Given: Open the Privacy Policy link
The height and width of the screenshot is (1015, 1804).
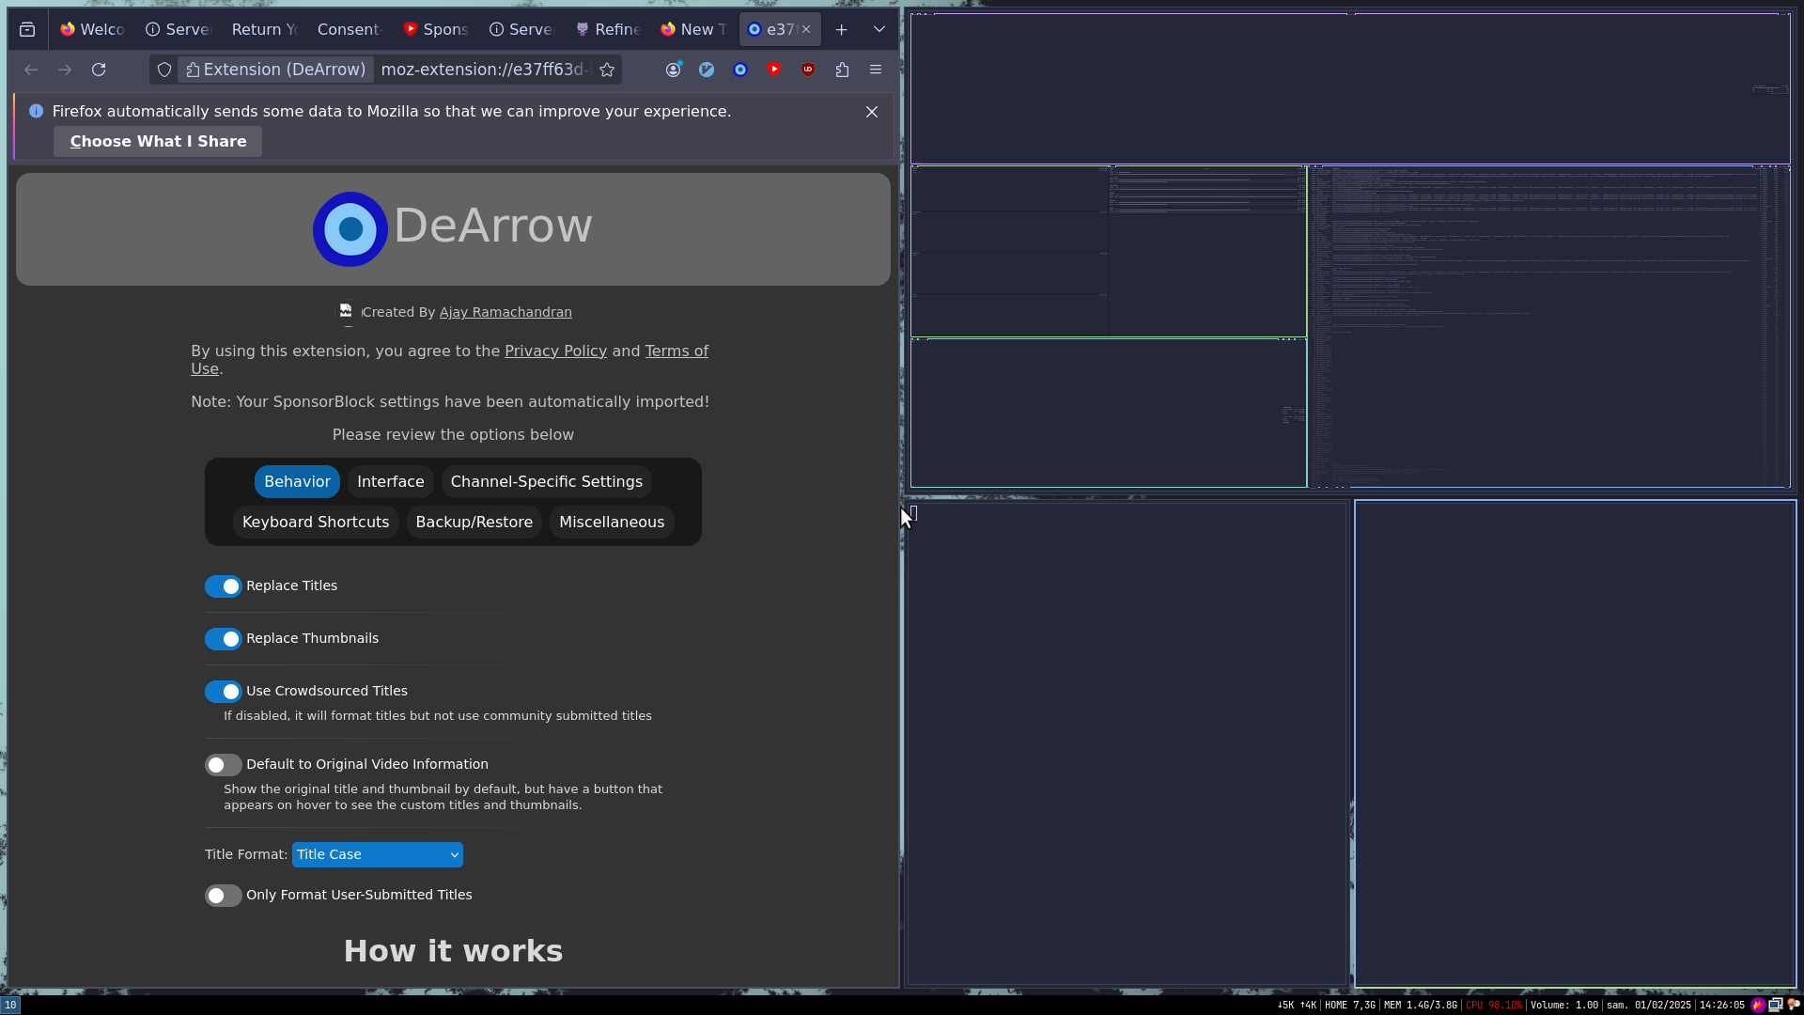Looking at the screenshot, I should [x=555, y=351].
